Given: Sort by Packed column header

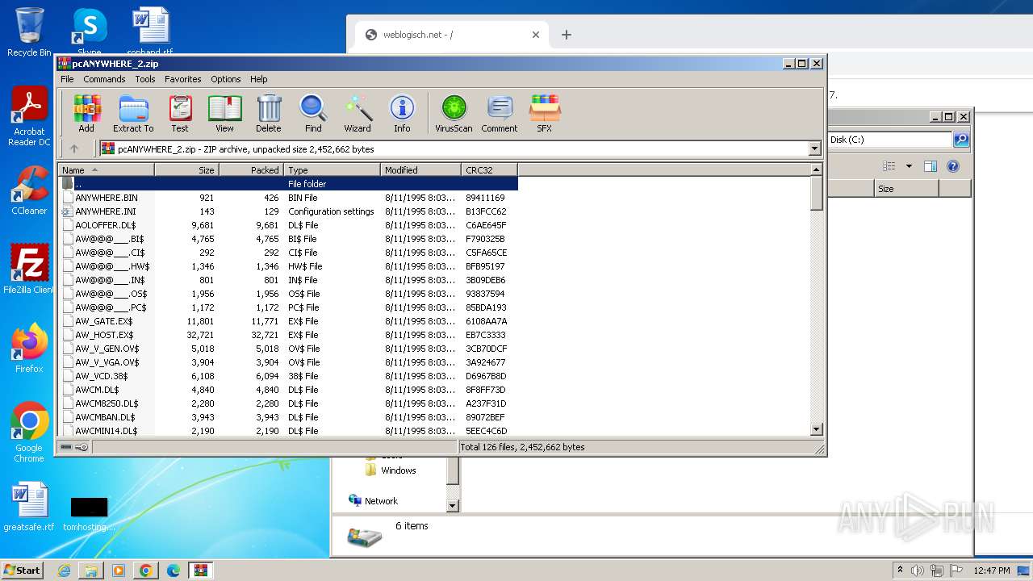Looking at the screenshot, I should click(x=251, y=170).
